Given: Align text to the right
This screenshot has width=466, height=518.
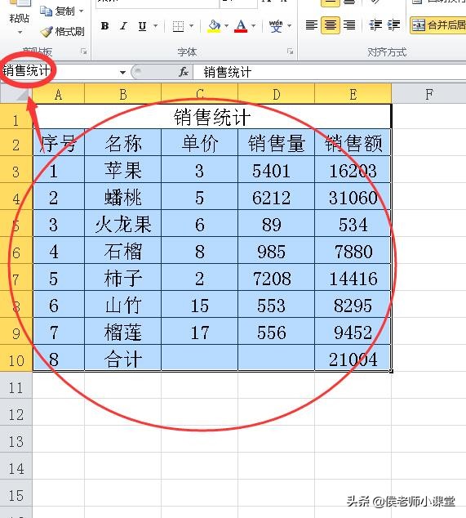Looking at the screenshot, I should pos(349,25).
